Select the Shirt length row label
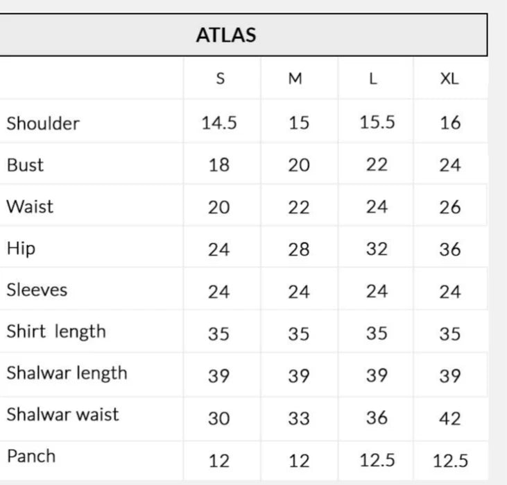 56,331
